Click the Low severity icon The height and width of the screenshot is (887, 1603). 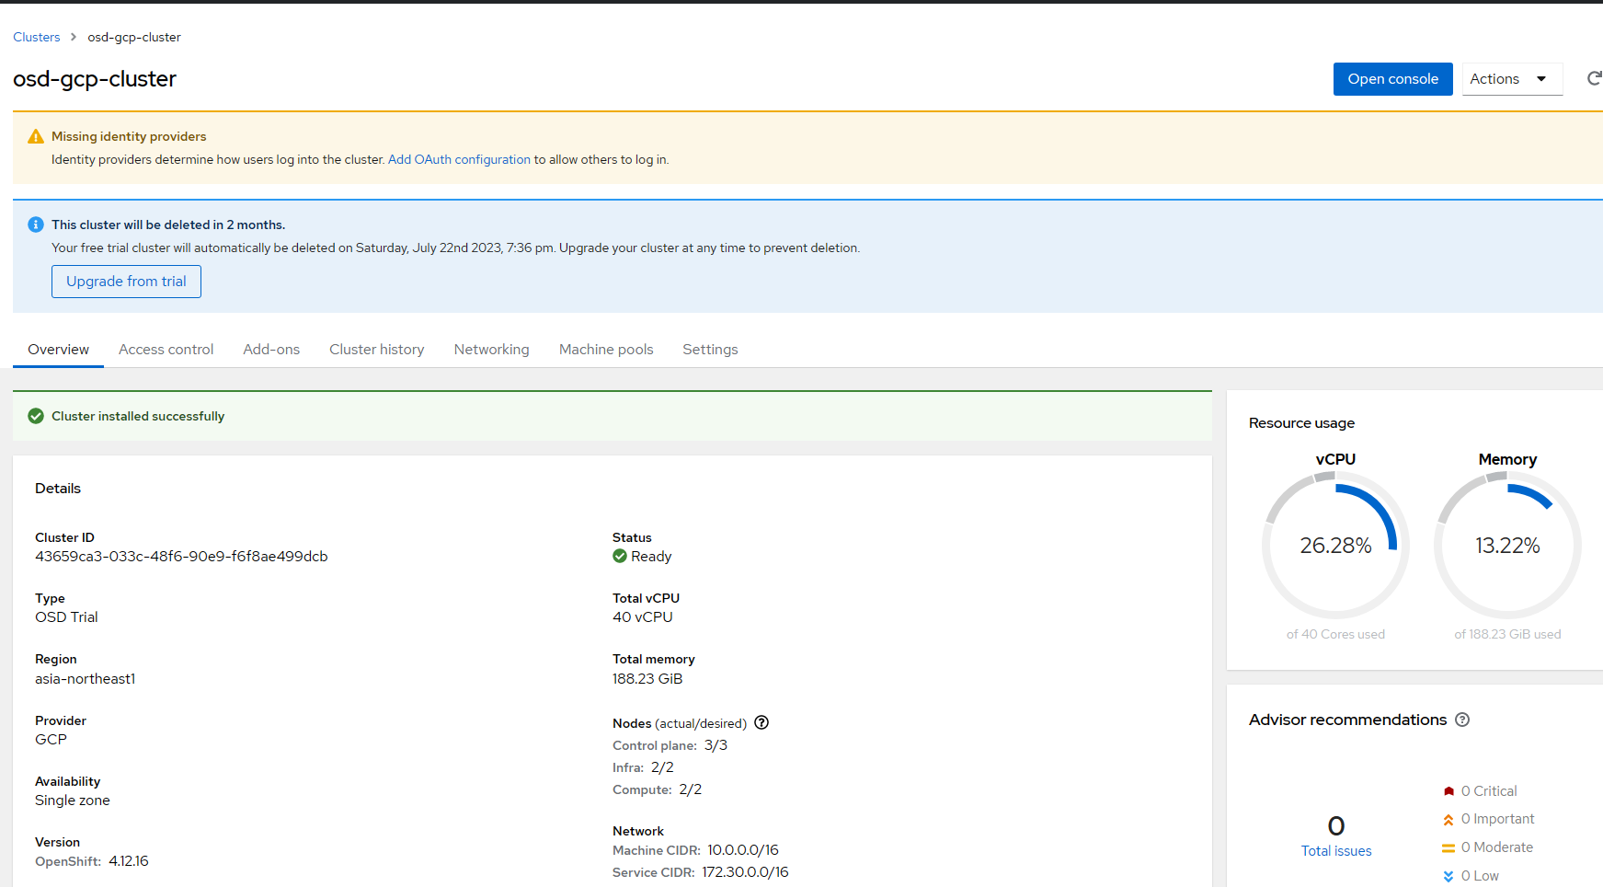click(x=1448, y=876)
